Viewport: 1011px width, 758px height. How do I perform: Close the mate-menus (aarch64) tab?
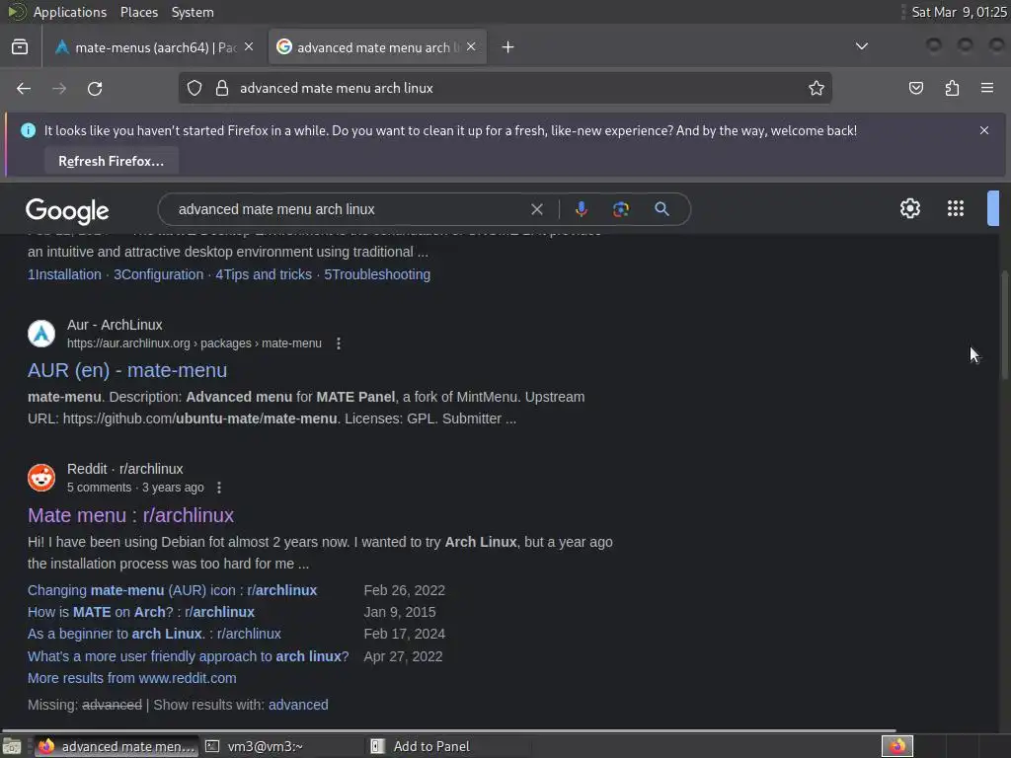249,46
